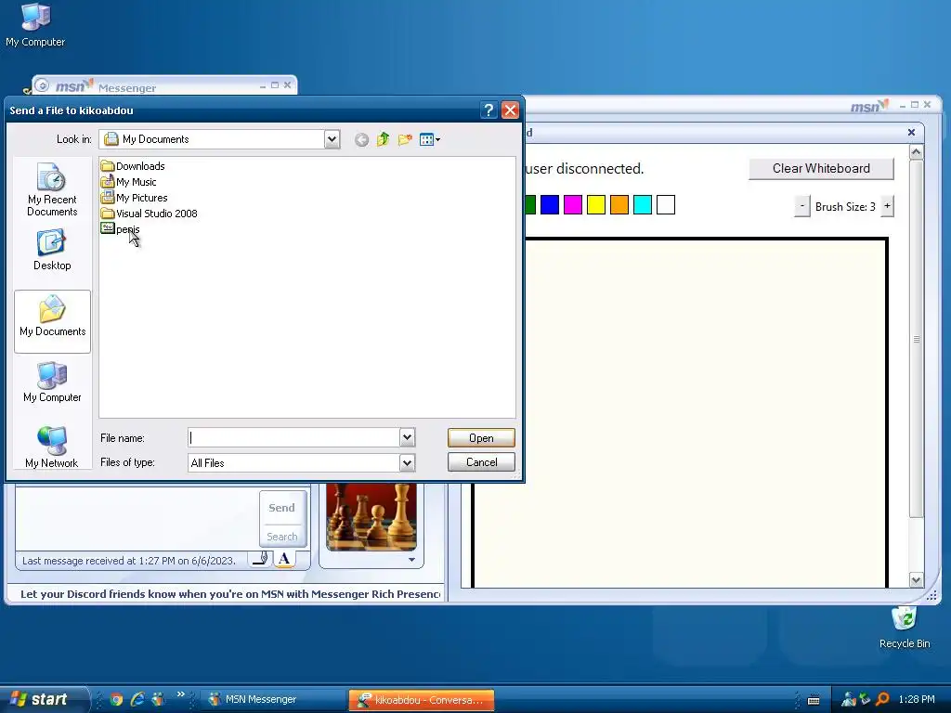Launch Chrome from quick launch
Screen dimensions: 951x713
click(116, 699)
